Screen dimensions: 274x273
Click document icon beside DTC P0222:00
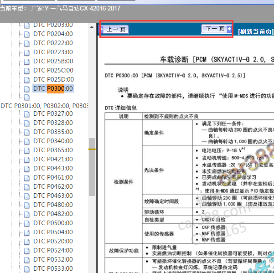click(x=27, y=43)
